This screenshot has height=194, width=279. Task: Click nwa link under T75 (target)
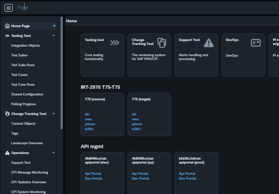pyautogui.click(x=135, y=119)
